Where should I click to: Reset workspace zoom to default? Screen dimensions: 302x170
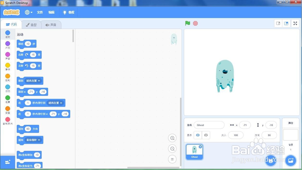click(x=172, y=159)
